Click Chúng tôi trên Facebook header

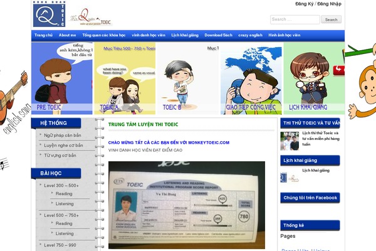tap(310, 198)
